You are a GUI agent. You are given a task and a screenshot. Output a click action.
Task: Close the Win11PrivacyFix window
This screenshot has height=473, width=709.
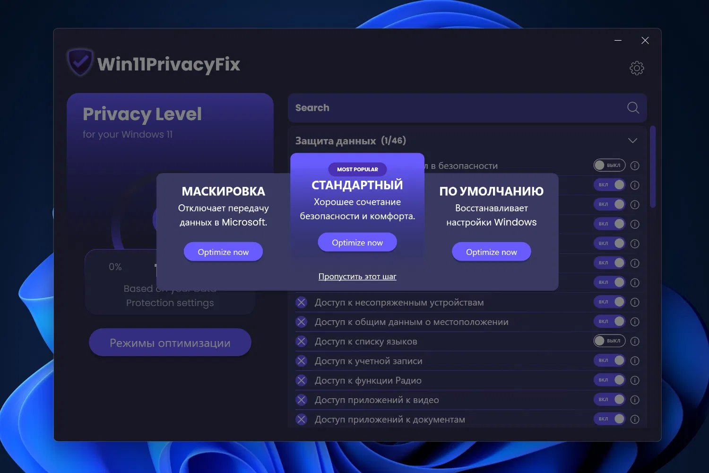tap(645, 41)
